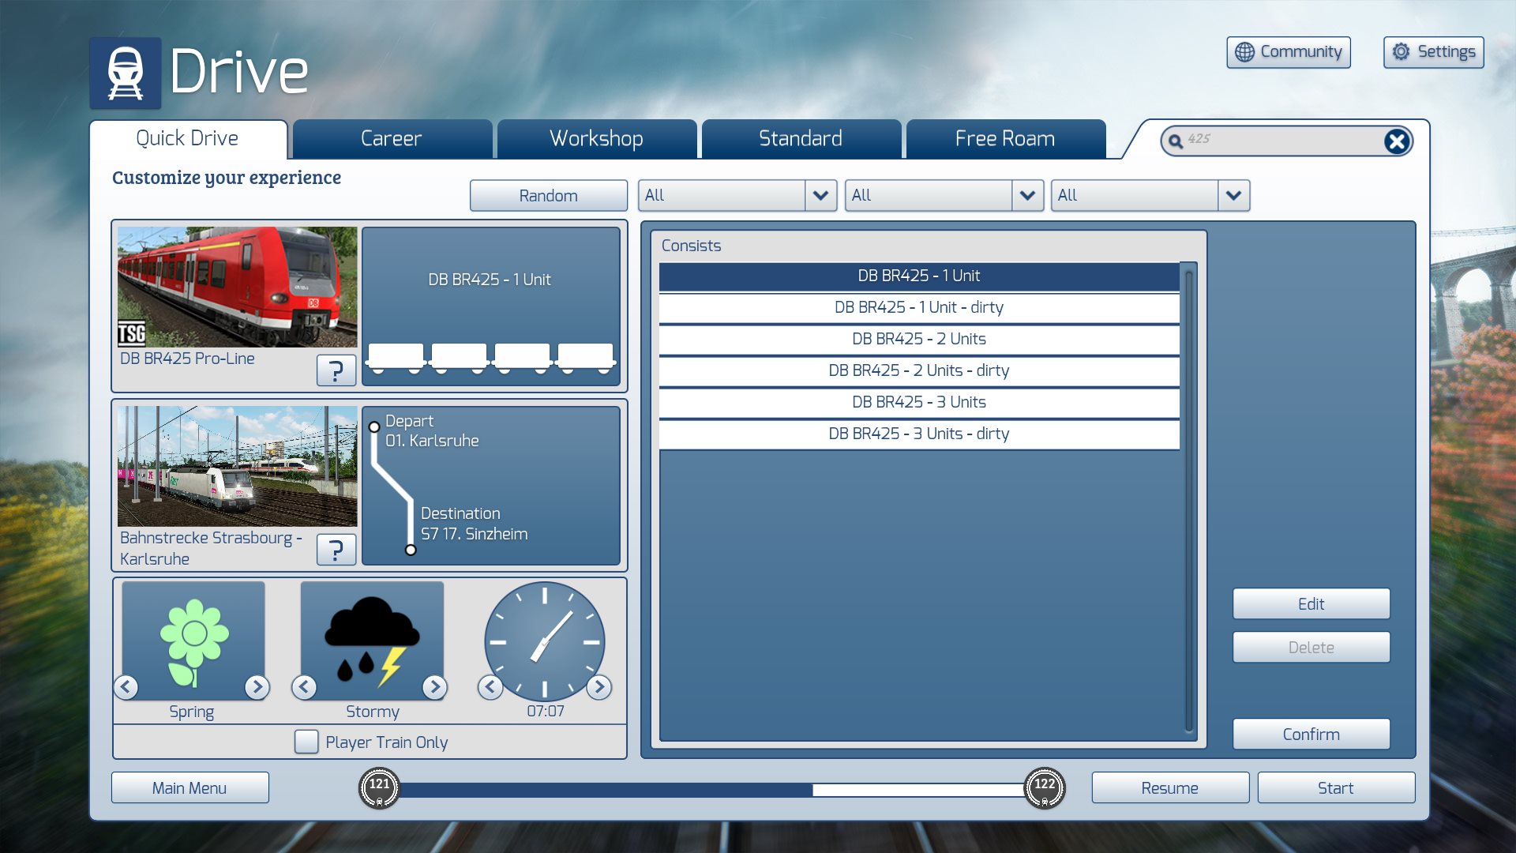Select DB BR425 - 2 Units - dirty consist

click(x=918, y=370)
